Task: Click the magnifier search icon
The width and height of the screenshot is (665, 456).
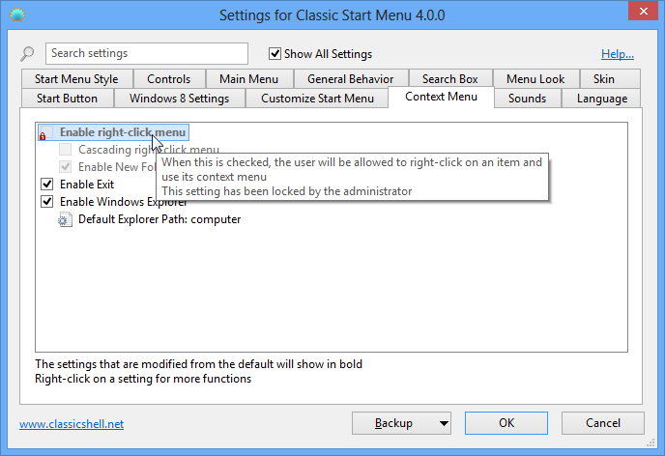Action: (x=27, y=54)
